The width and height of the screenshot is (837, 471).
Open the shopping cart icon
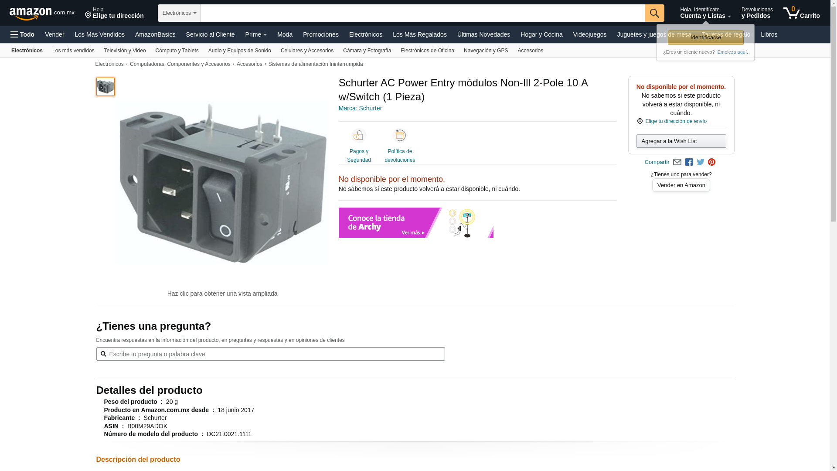point(801,13)
